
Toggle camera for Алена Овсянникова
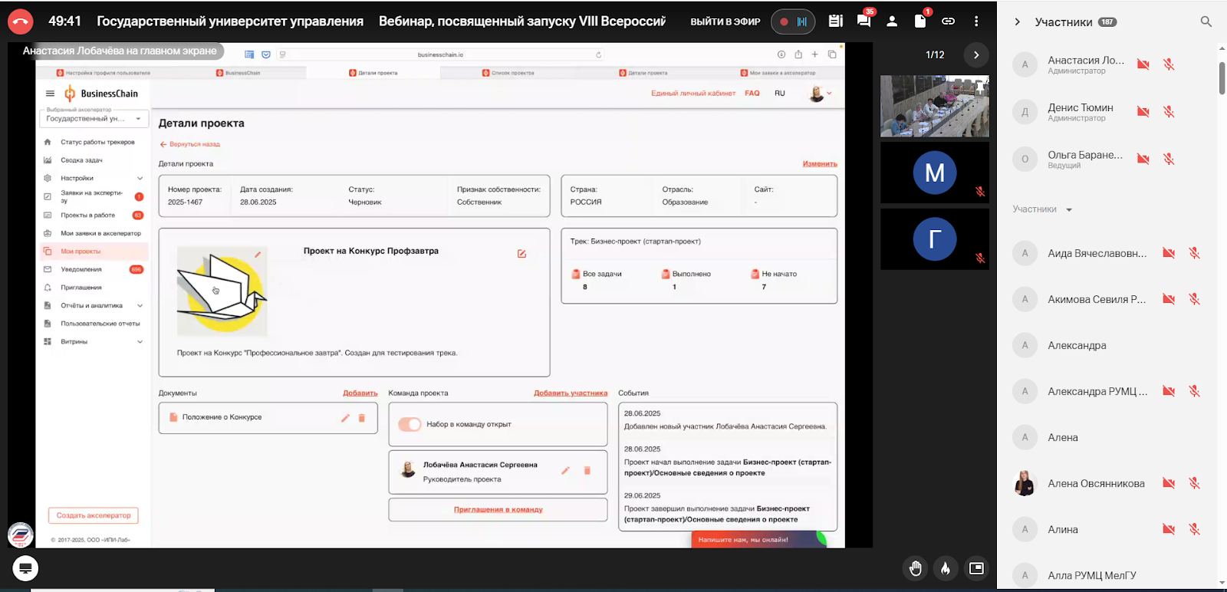pos(1168,483)
